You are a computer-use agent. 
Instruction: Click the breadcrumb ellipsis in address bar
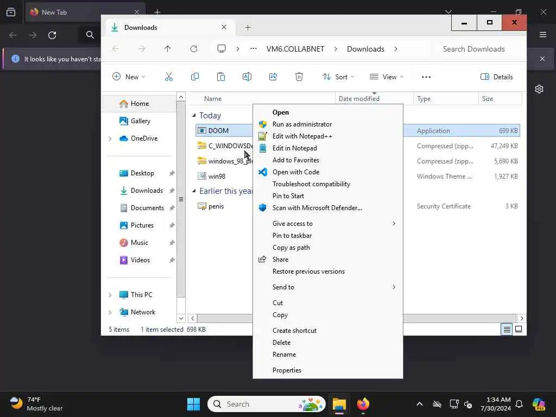[253, 48]
